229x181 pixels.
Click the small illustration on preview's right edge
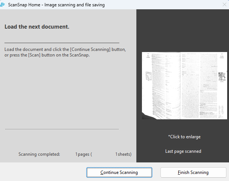(x=222, y=77)
